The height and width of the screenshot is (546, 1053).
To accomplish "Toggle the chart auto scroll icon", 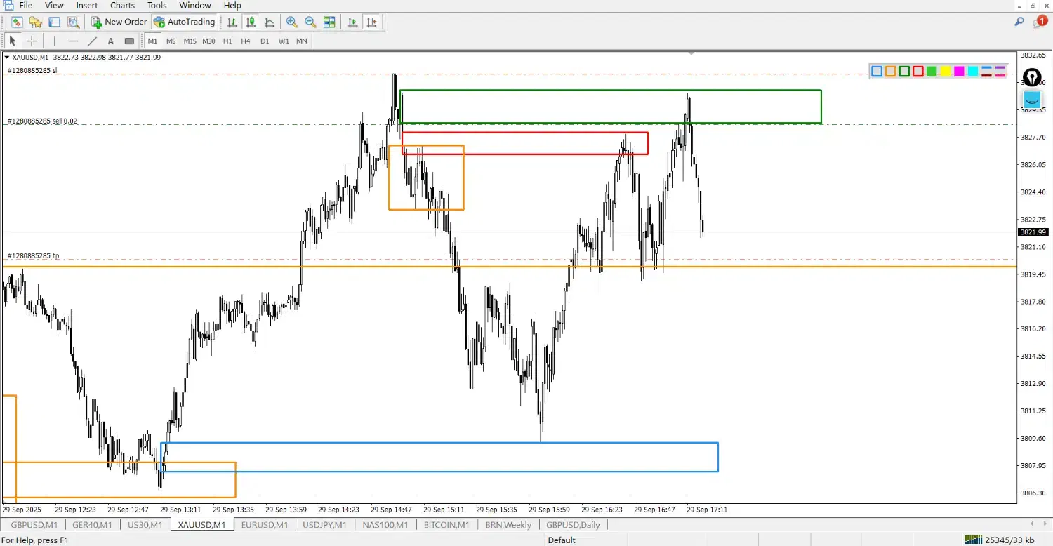I will coord(354,22).
